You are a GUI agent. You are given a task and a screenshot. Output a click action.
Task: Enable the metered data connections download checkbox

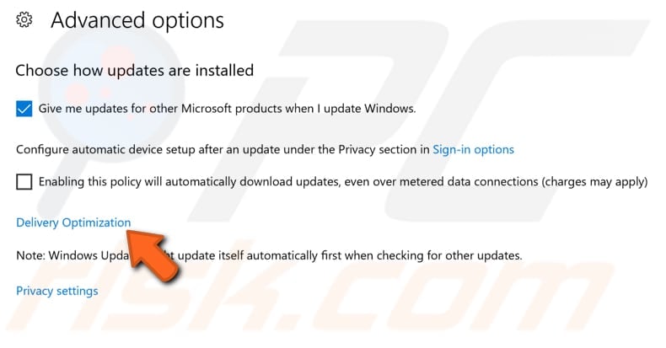click(x=24, y=182)
